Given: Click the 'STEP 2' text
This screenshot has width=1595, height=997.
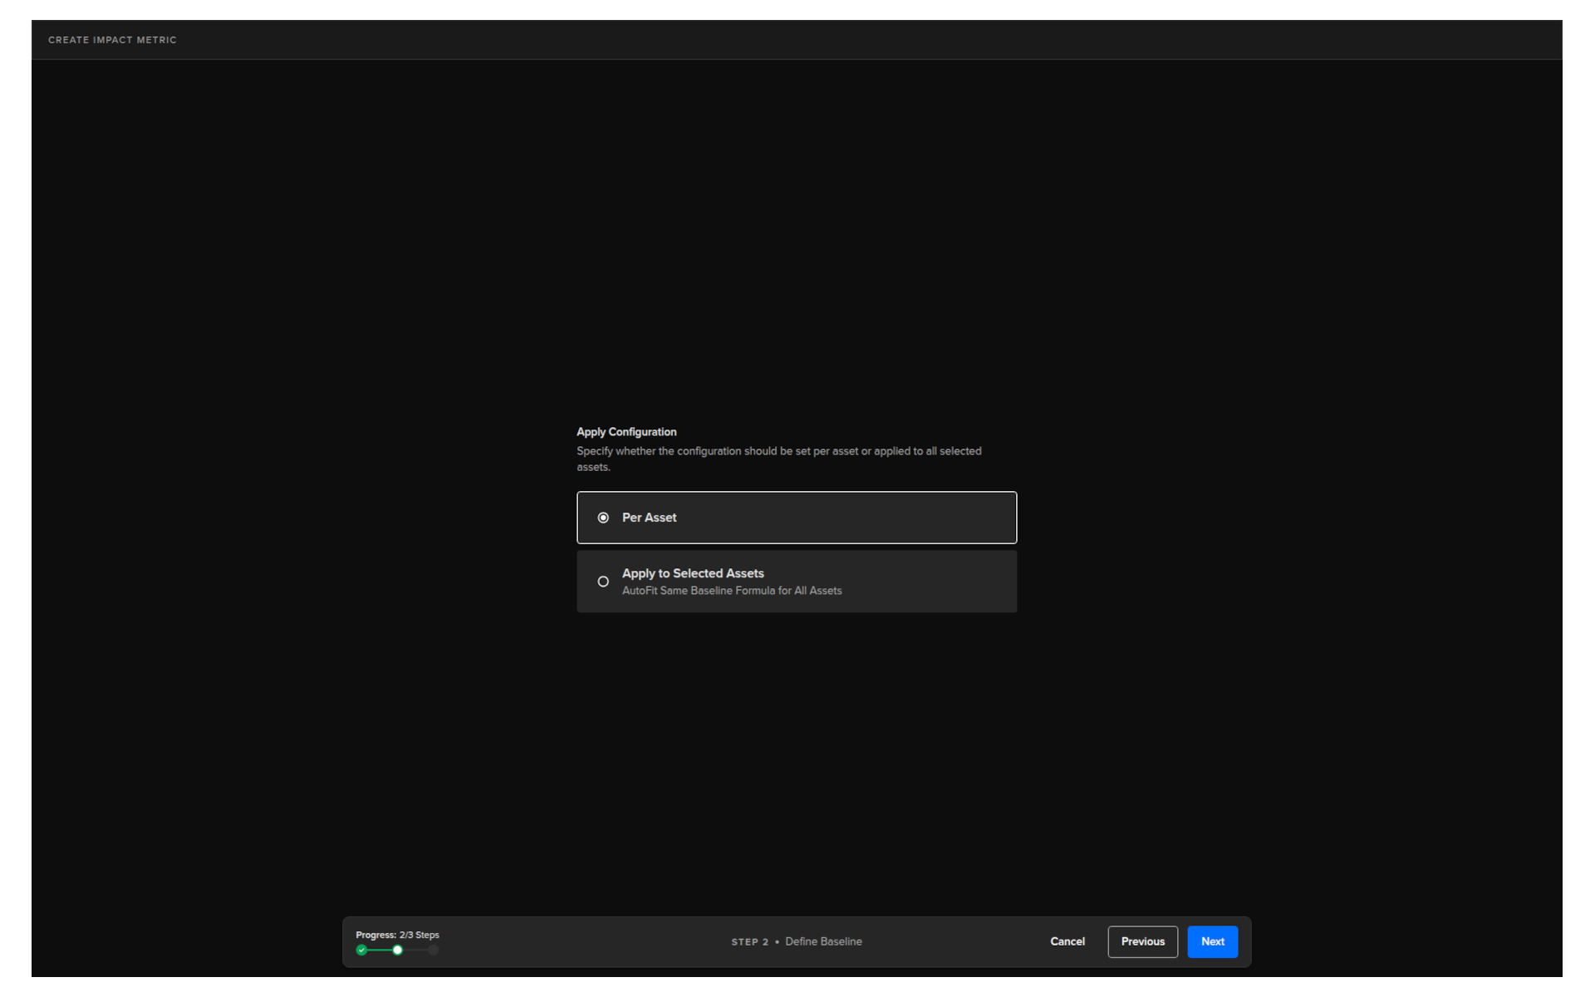Looking at the screenshot, I should click(749, 942).
